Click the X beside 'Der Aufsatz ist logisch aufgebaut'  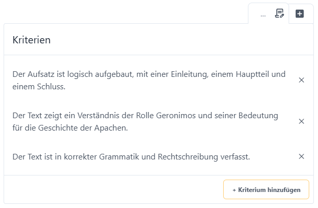click(302, 80)
